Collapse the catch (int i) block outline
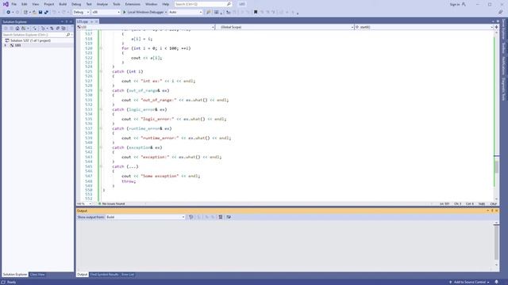The width and height of the screenshot is (508, 285). (x=101, y=71)
